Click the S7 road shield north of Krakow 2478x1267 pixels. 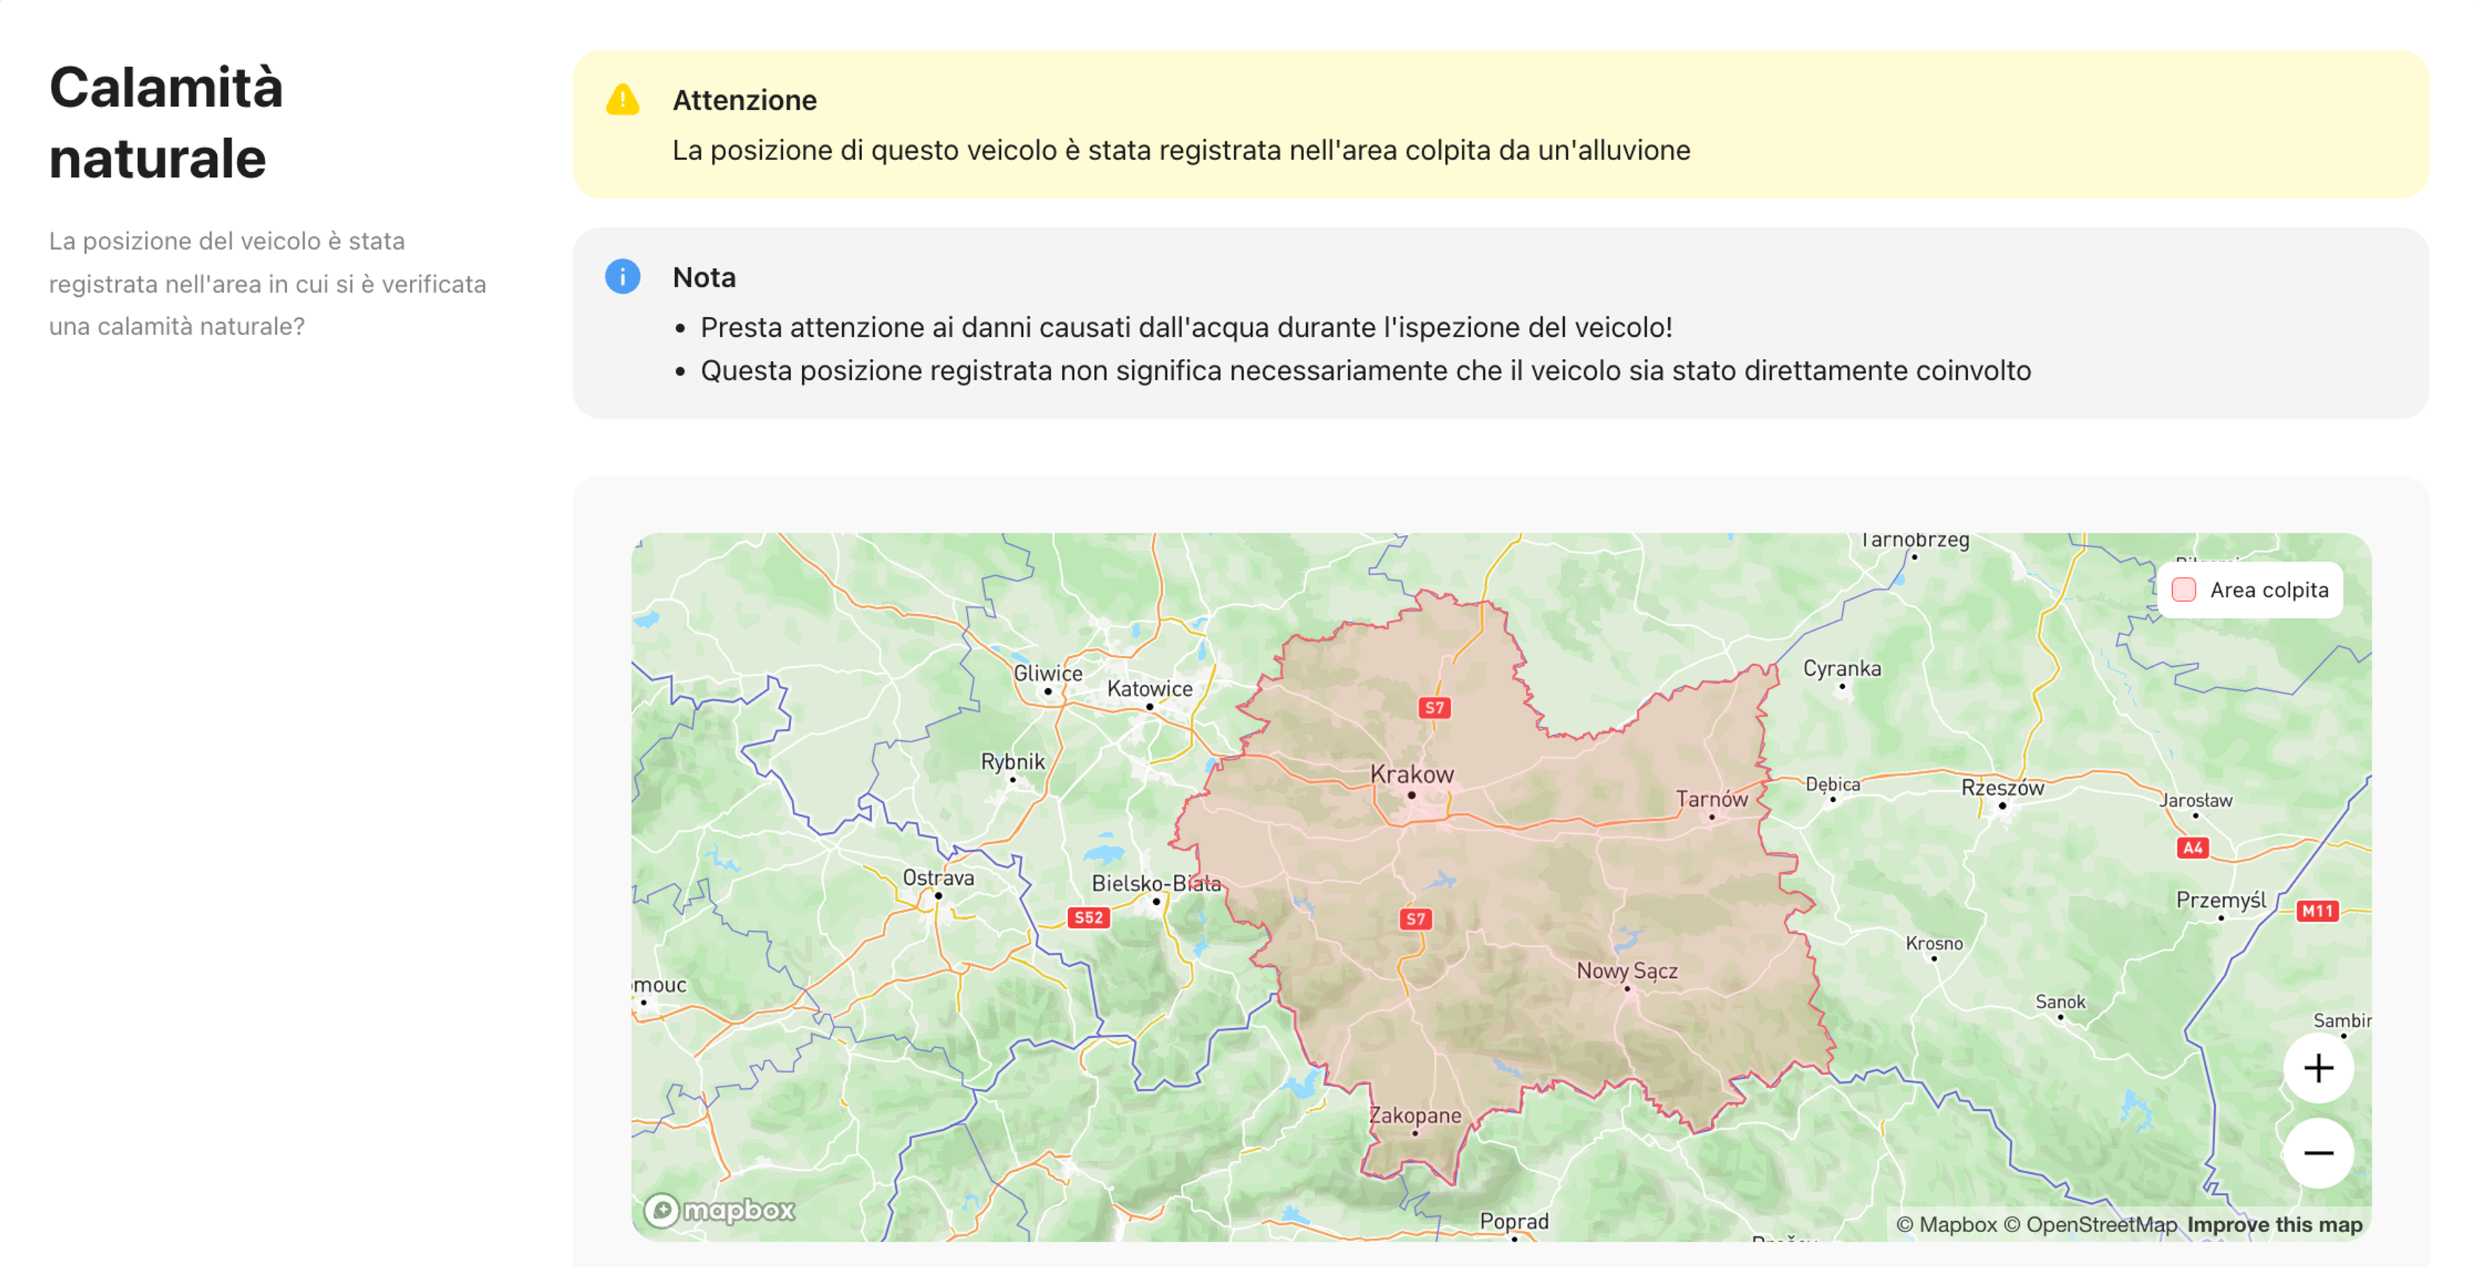click(x=1433, y=708)
